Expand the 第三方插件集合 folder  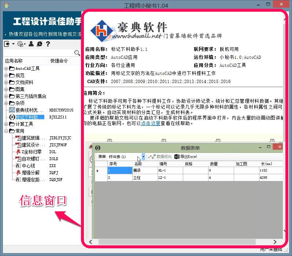click(x=6, y=96)
